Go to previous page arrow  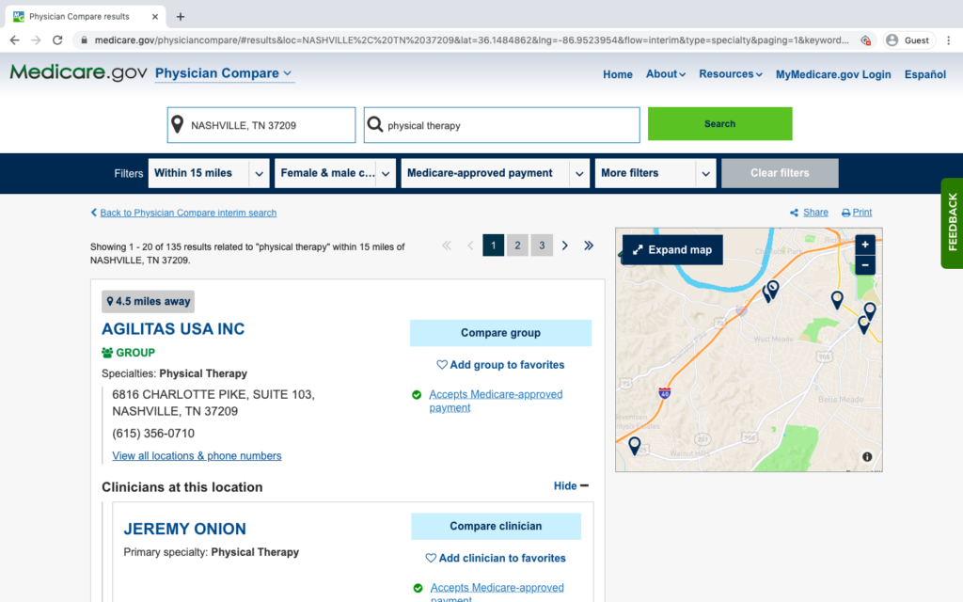click(x=470, y=246)
